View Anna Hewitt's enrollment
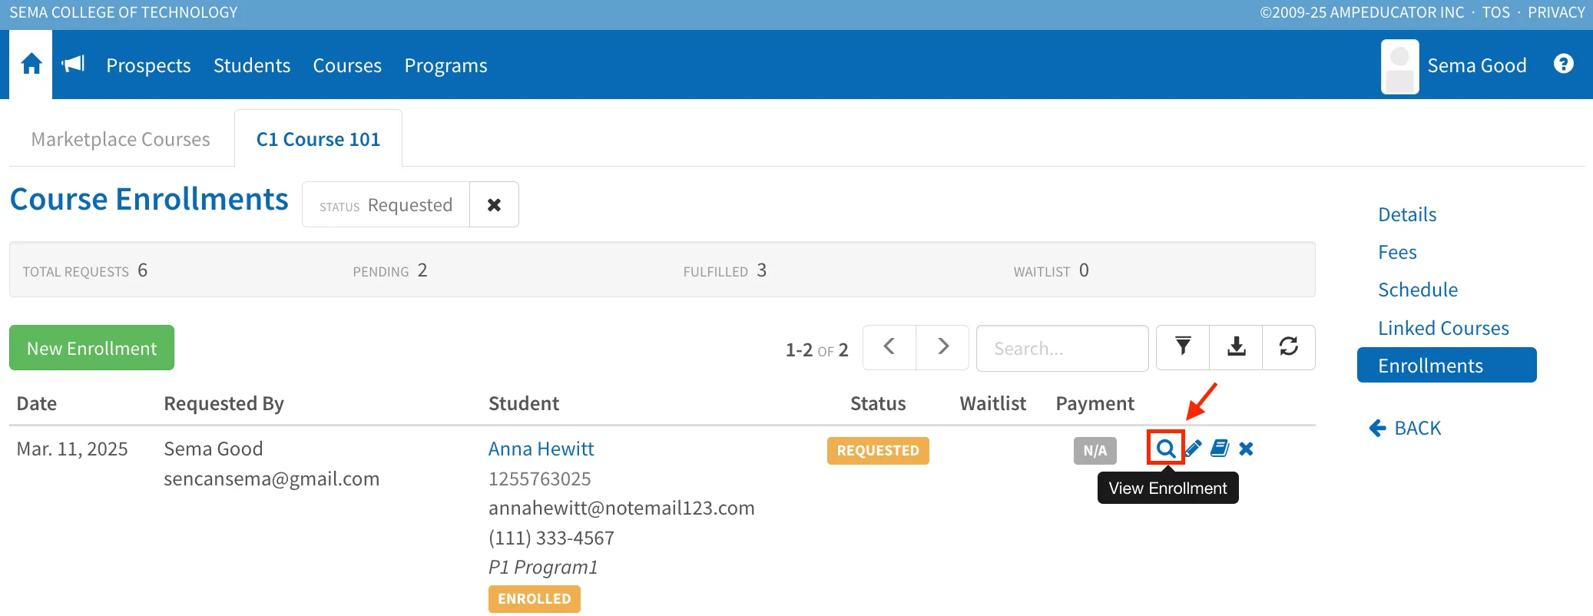The width and height of the screenshot is (1593, 616). point(1165,448)
